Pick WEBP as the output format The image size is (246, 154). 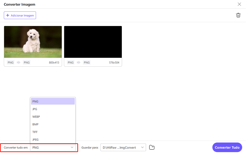click(53, 117)
